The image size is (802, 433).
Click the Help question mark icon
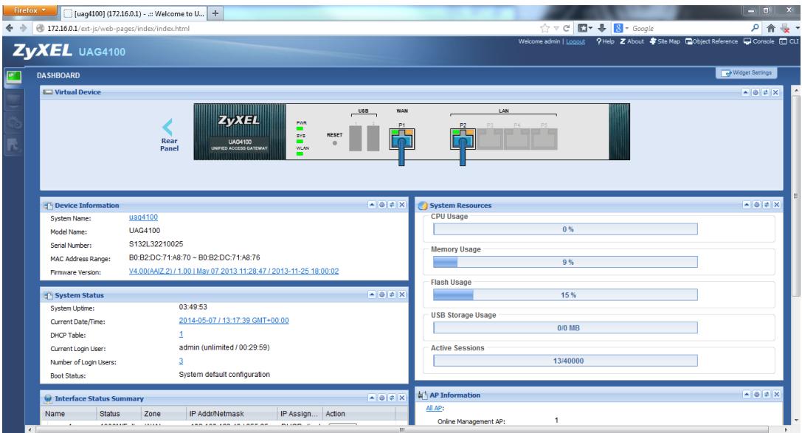click(599, 41)
